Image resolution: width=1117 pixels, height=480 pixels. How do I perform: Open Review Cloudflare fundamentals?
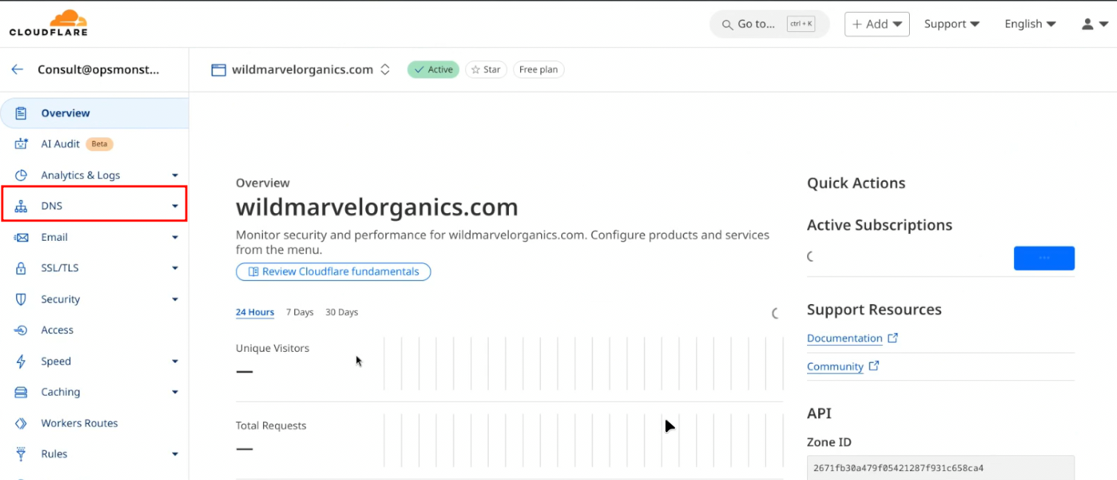pos(333,272)
